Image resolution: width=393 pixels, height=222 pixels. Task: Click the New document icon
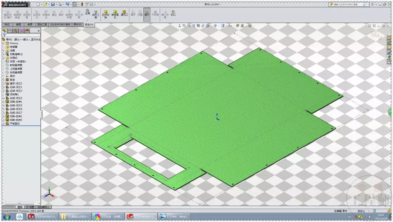point(38,4)
